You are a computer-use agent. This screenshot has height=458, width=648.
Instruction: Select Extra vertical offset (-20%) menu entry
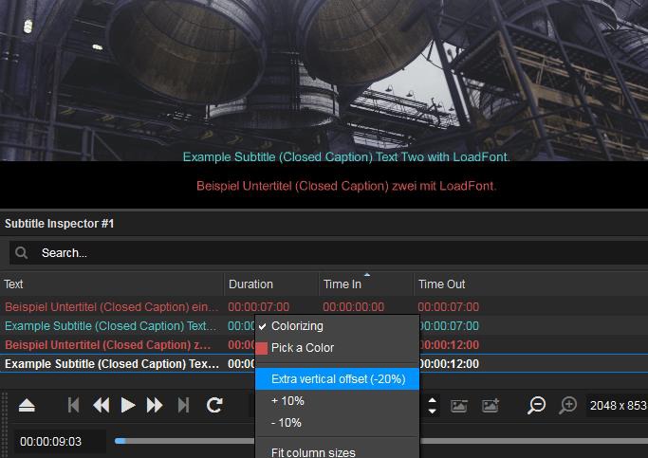coord(337,379)
